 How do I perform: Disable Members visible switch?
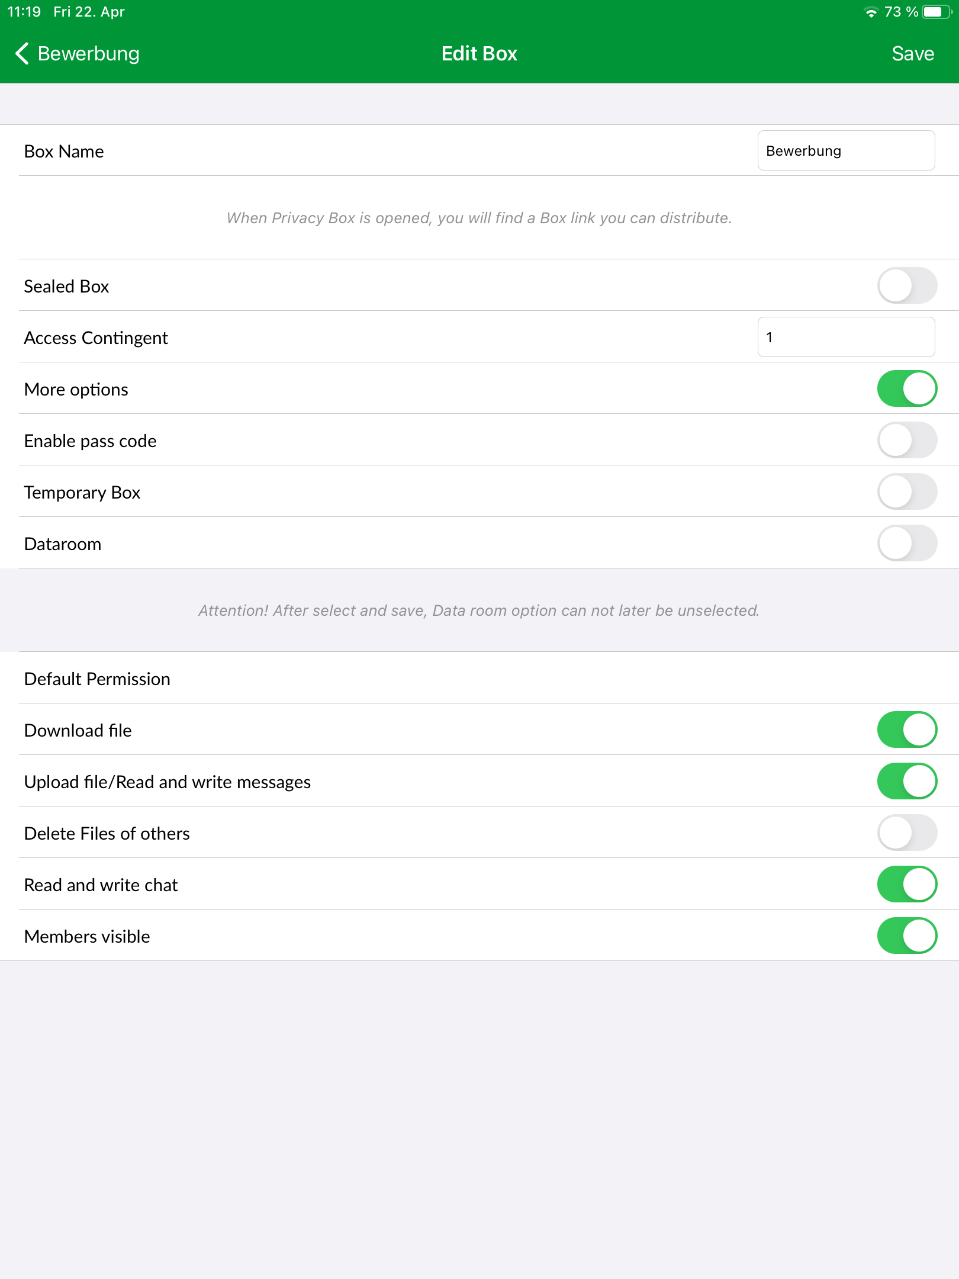pyautogui.click(x=907, y=936)
